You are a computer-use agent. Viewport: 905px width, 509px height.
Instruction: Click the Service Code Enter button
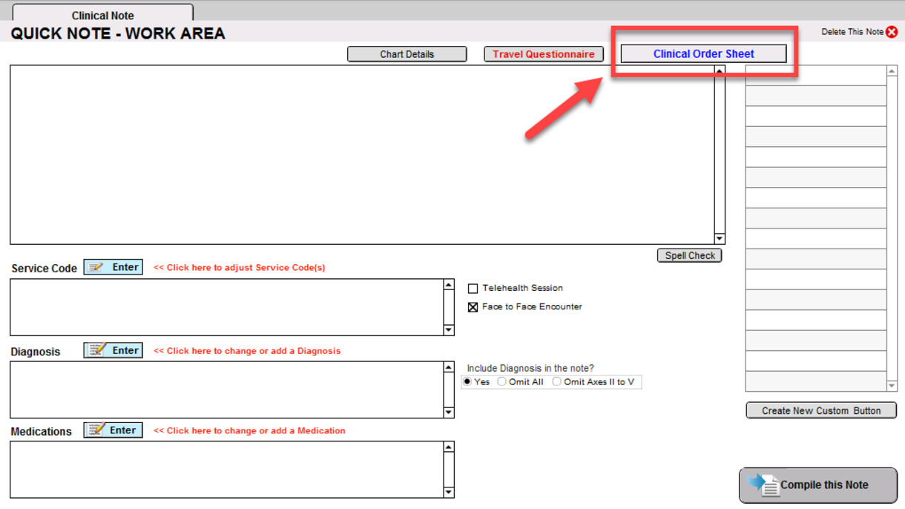click(x=113, y=267)
